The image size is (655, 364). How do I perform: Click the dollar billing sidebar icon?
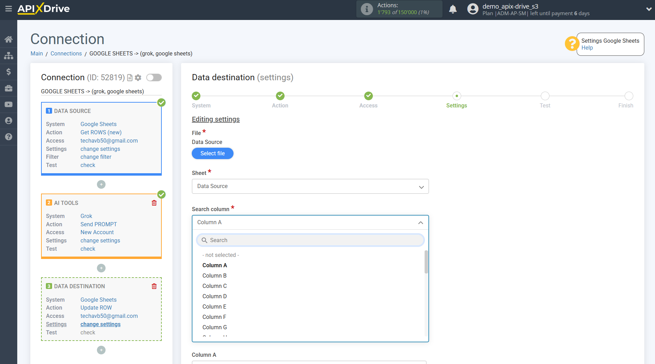pyautogui.click(x=9, y=72)
